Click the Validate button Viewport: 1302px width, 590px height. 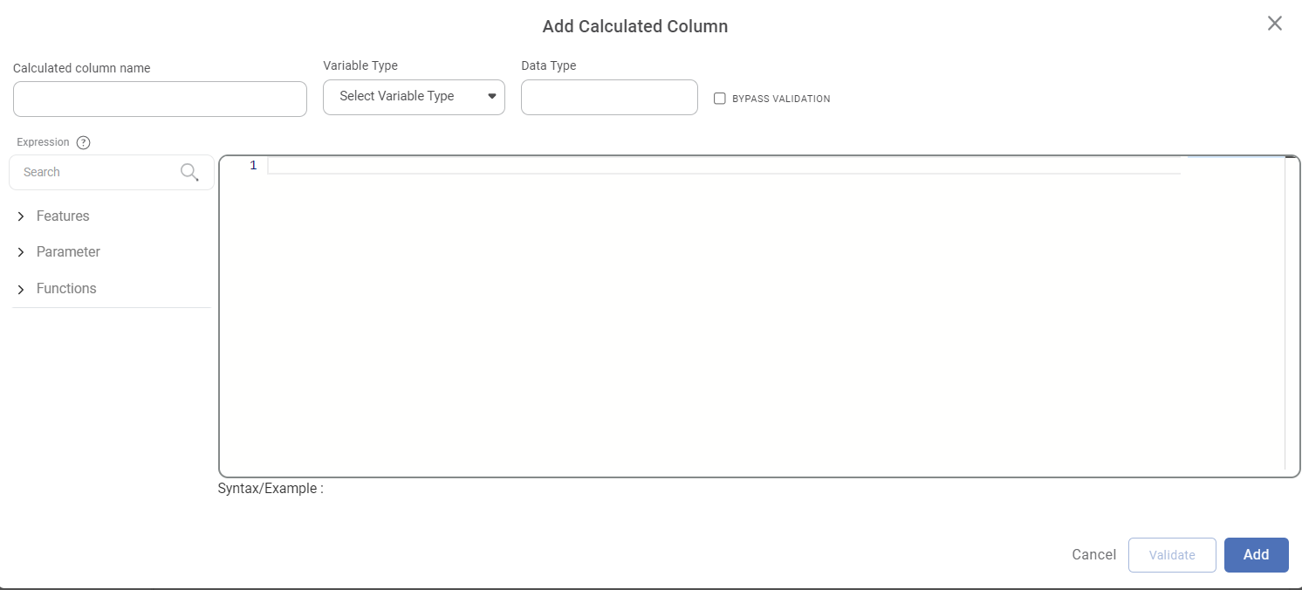pyautogui.click(x=1172, y=555)
